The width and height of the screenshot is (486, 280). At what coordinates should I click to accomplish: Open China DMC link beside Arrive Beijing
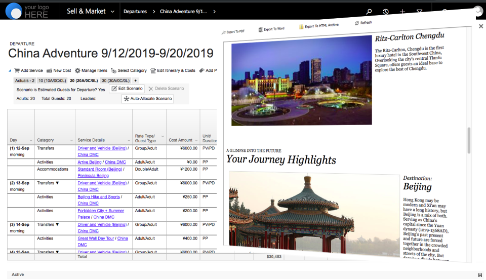click(115, 162)
